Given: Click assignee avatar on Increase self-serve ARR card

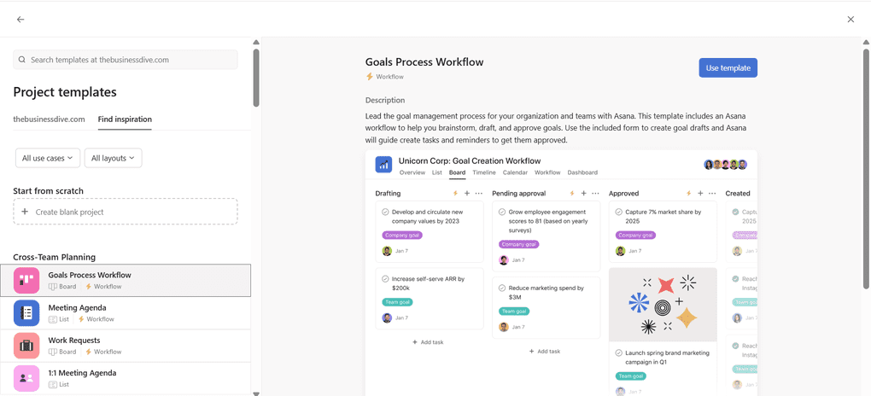Looking at the screenshot, I should tap(387, 317).
